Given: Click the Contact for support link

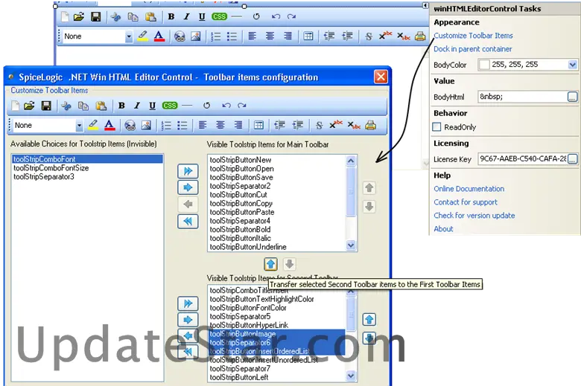Looking at the screenshot, I should pos(466,202).
